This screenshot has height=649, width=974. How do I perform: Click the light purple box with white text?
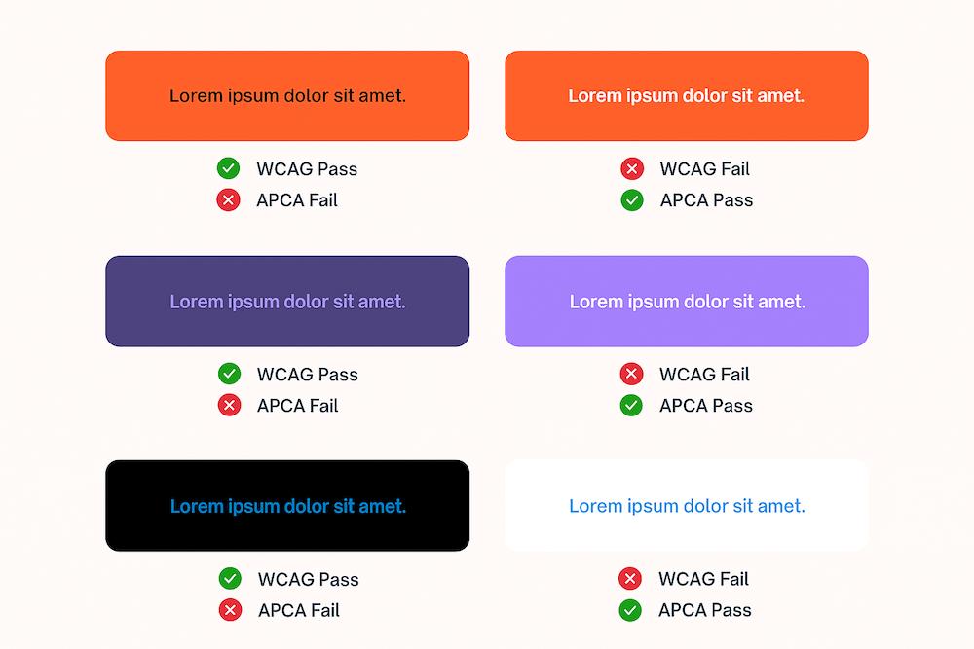click(687, 301)
